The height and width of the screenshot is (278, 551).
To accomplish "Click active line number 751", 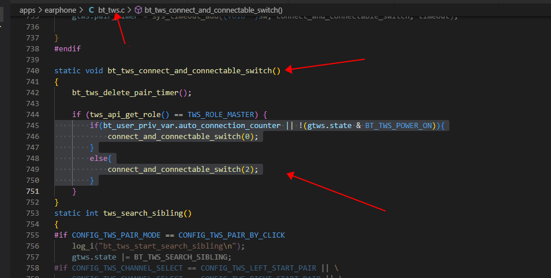I will point(33,191).
